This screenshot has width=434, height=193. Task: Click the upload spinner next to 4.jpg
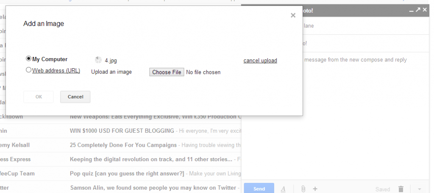(x=98, y=60)
